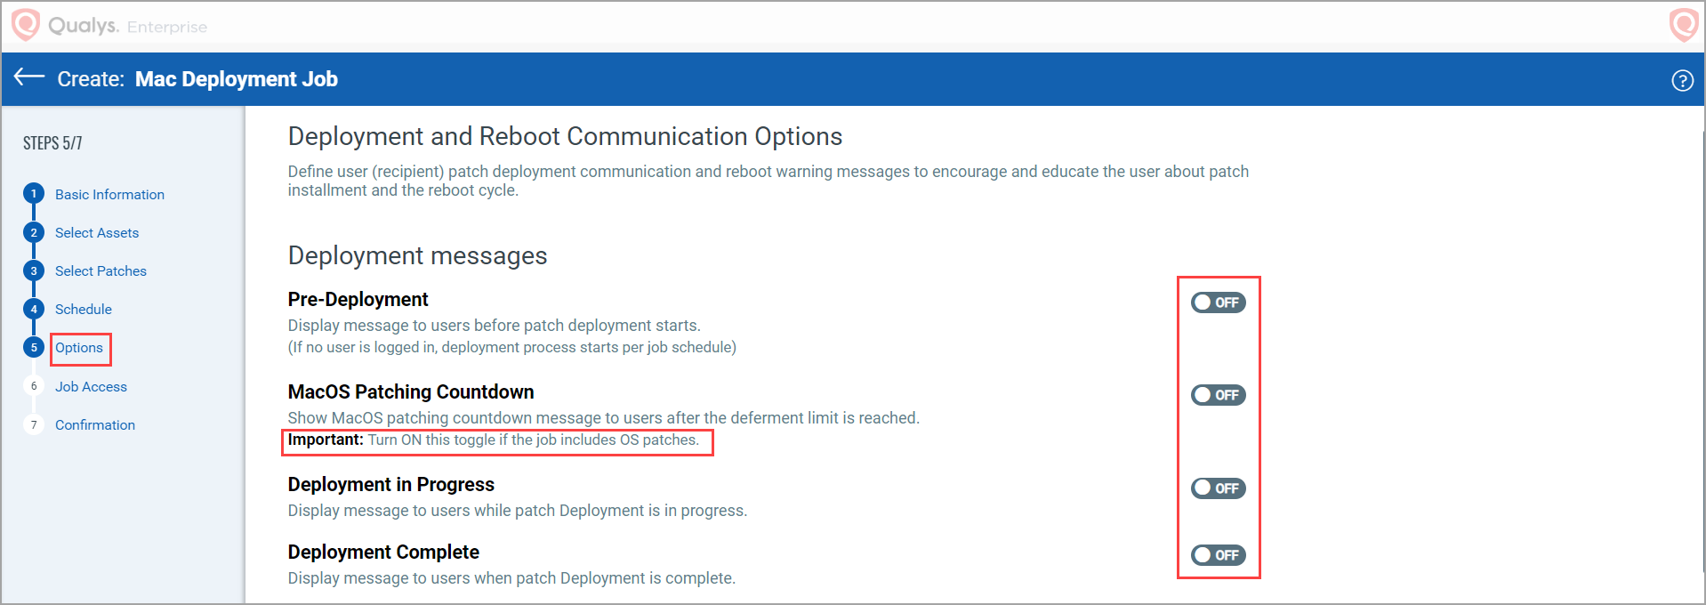Click the numbered circle for step 7 Confirmation
1706x605 pixels.
[x=33, y=424]
